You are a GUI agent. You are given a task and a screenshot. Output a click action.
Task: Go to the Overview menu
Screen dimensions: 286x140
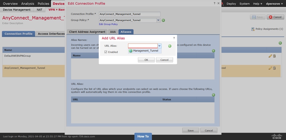[10, 4]
